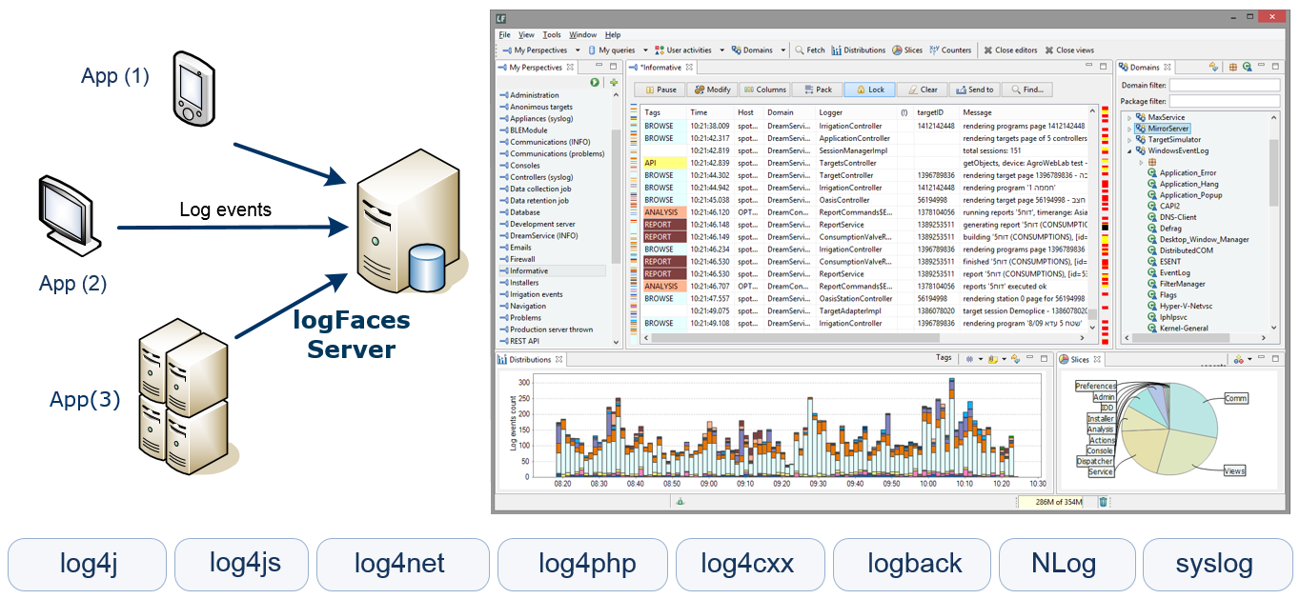
Task: Maximize the My Perspectives panel
Action: point(614,66)
